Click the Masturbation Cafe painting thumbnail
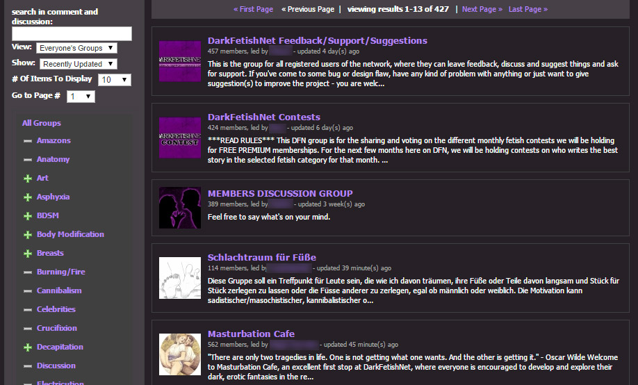 [180, 354]
